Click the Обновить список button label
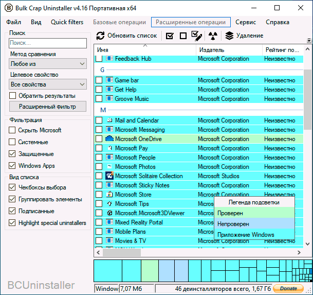Screen dimensions: 313x295 [132, 36]
